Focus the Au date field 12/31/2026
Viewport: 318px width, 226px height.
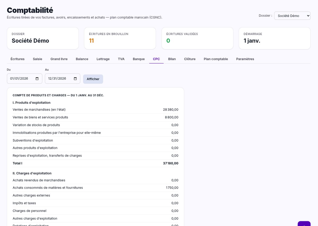pos(63,79)
